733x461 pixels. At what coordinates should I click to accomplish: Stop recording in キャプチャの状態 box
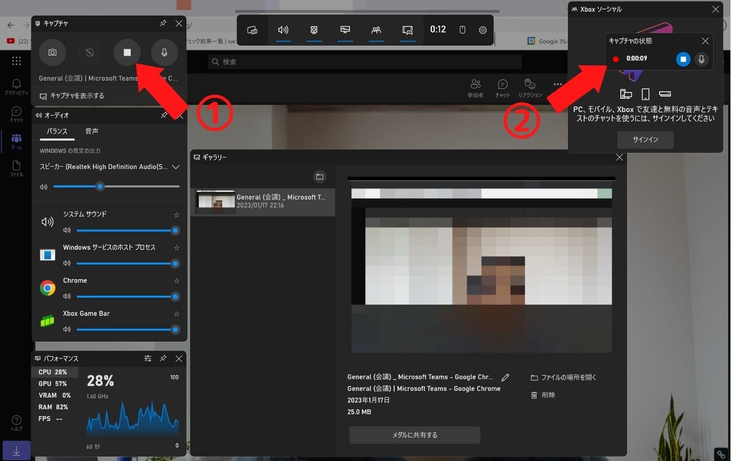click(683, 59)
